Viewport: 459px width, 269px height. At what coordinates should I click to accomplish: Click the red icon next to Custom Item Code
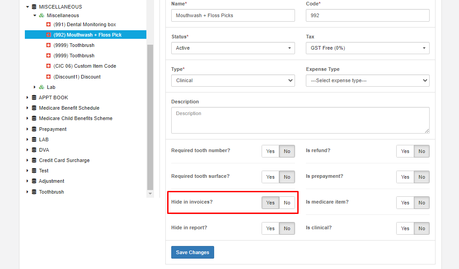49,66
